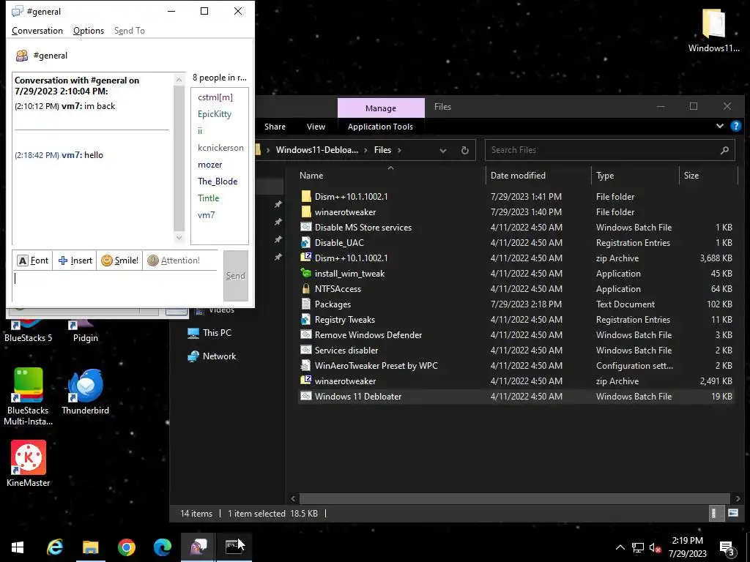Select Disable MS Store services batch file icon

click(x=306, y=227)
